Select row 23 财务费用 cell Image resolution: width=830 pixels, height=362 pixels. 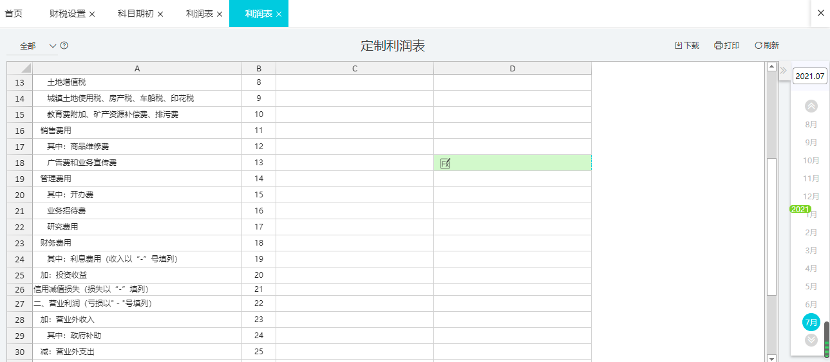(x=137, y=243)
